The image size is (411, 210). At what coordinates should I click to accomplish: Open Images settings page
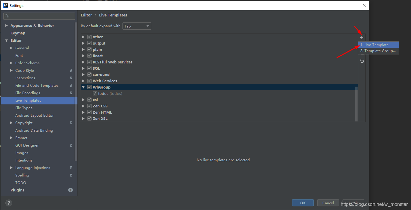(22, 153)
